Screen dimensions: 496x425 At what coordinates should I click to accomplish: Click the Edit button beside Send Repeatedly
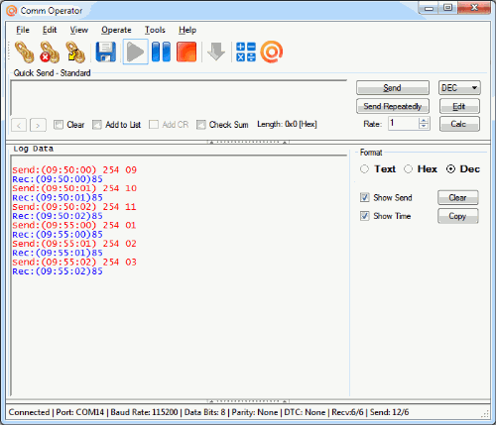459,106
